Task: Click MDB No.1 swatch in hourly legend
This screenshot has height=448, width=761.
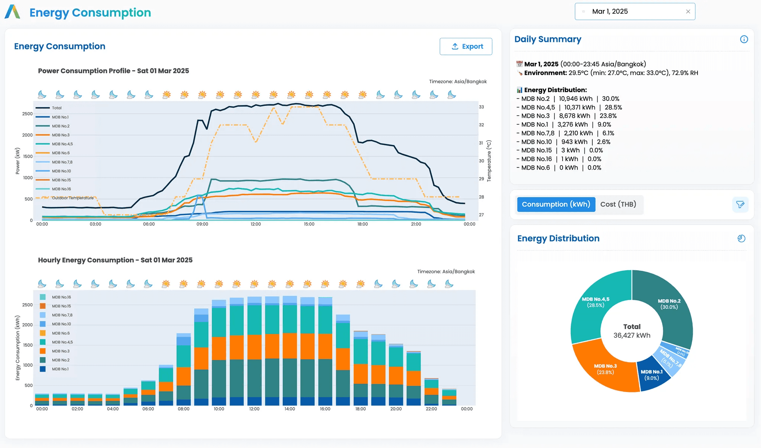Action: pos(43,369)
